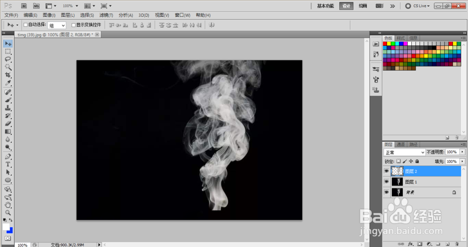This screenshot has width=468, height=247.
Task: Open the 文件(F) menu
Action: pyautogui.click(x=11, y=15)
